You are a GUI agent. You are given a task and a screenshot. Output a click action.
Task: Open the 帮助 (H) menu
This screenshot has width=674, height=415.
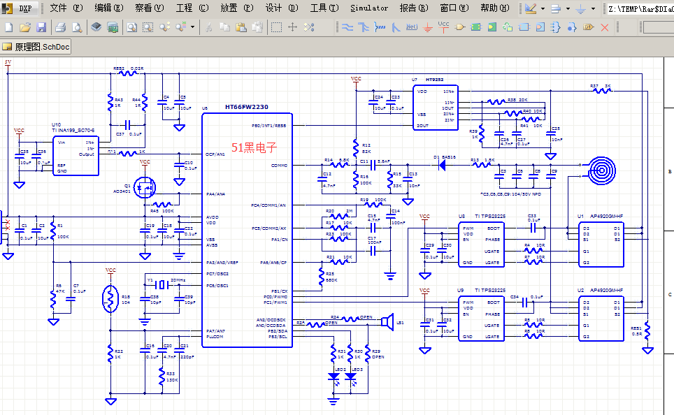coord(495,8)
